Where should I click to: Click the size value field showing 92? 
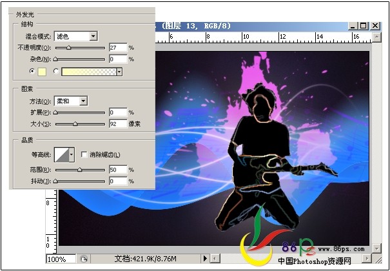[x=118, y=124]
